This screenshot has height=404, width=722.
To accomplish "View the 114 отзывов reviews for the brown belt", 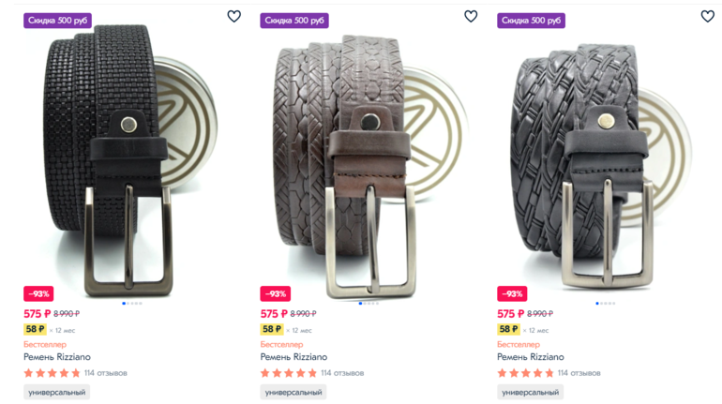I will 342,373.
